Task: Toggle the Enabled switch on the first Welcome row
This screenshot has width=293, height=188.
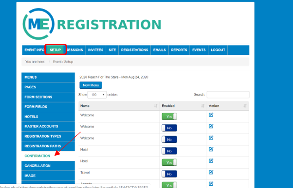Action: 169,116
